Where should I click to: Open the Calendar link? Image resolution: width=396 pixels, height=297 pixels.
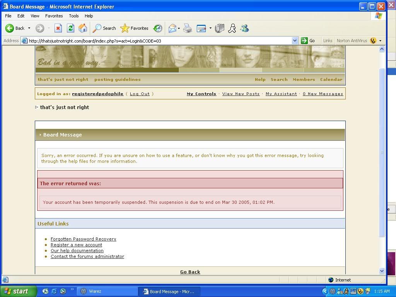pos(331,79)
